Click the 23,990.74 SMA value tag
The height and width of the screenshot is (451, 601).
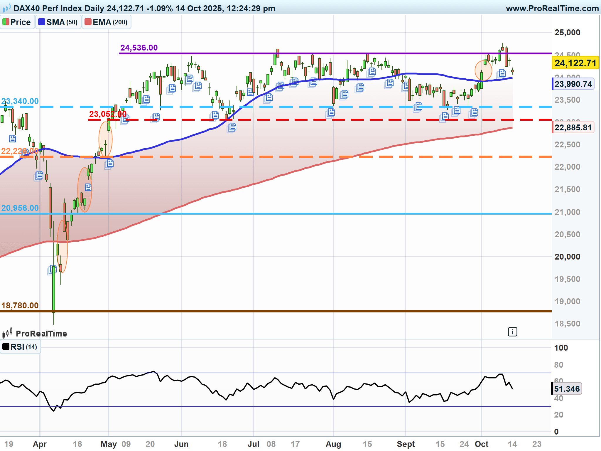[573, 84]
